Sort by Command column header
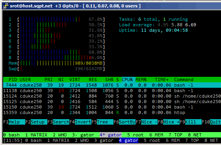The height and width of the screenshot is (145, 221). pos(184,80)
